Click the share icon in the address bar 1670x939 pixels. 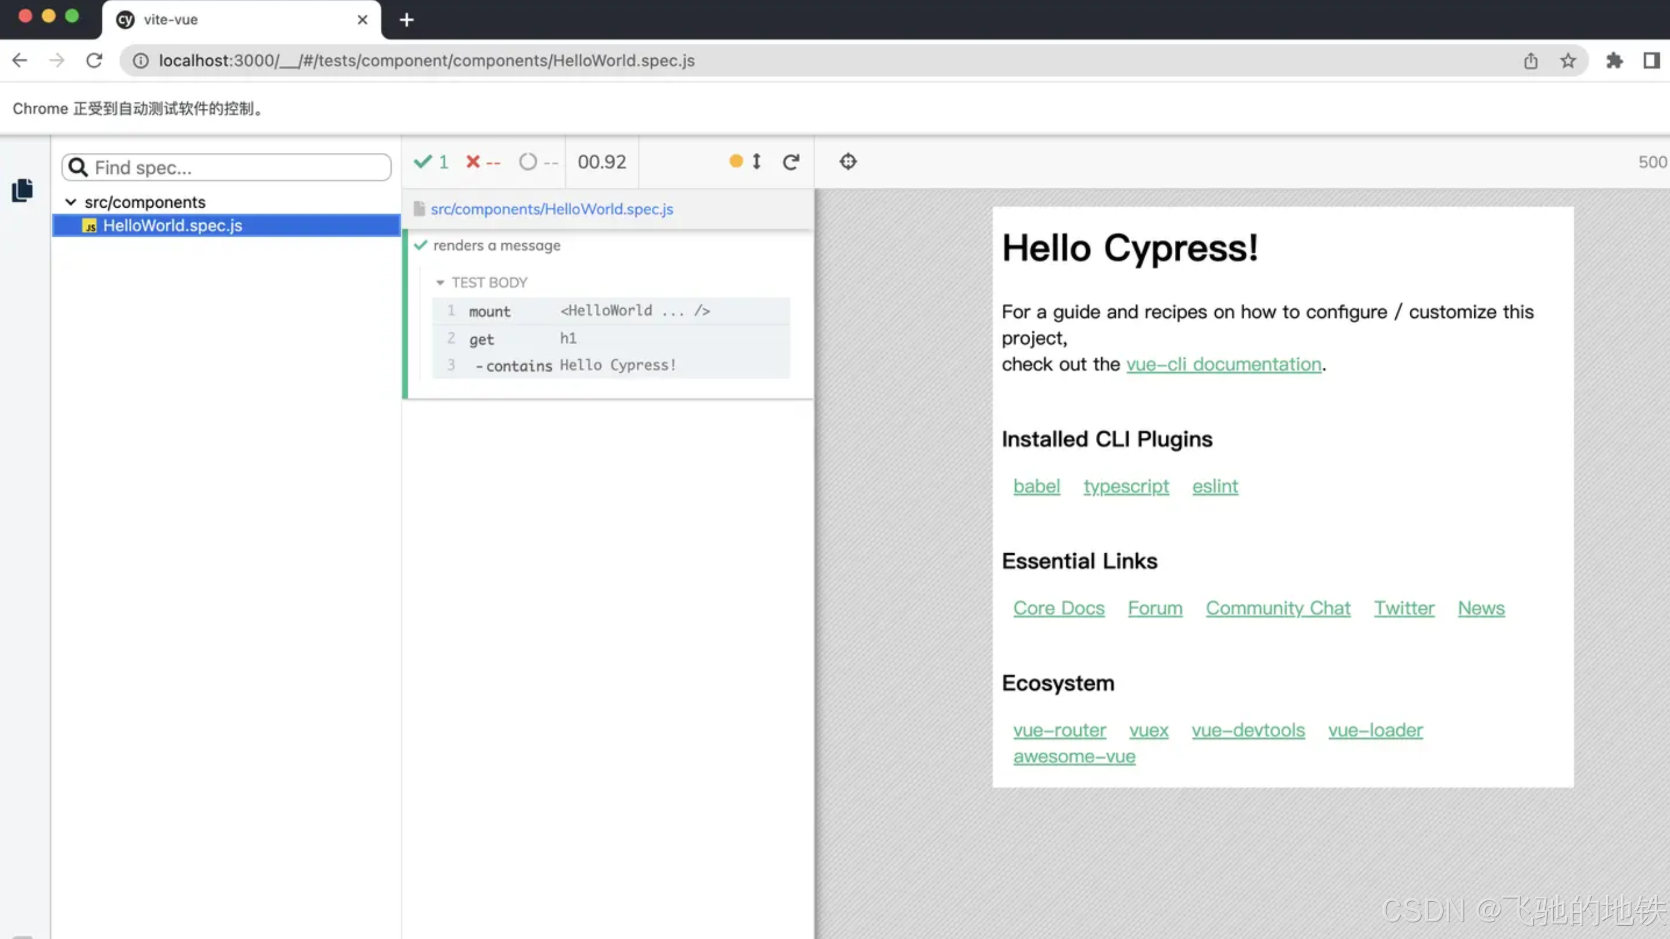[x=1531, y=61]
